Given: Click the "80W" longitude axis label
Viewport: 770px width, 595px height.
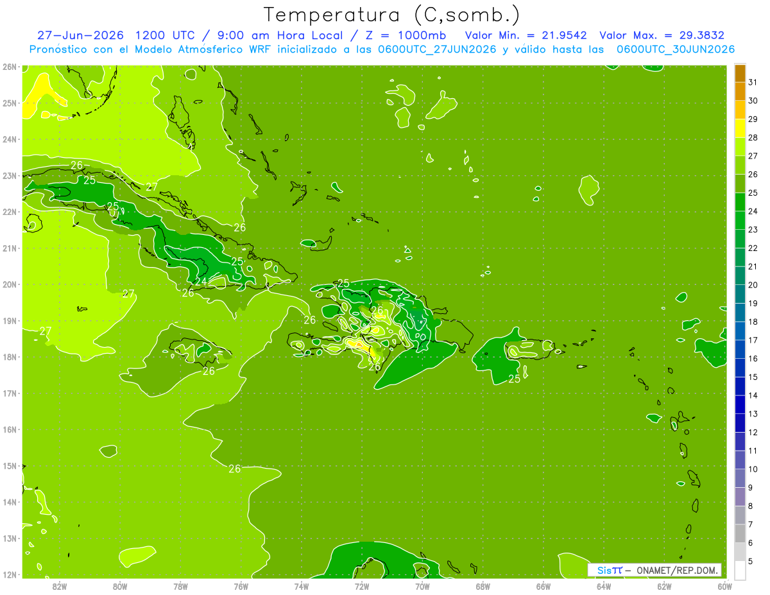Looking at the screenshot, I should point(119,586).
